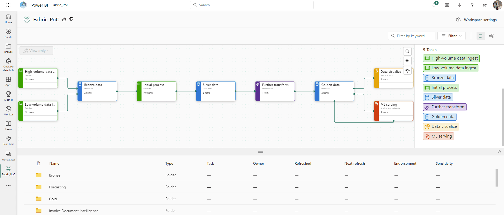Click the feedback people icon
The image size is (504, 215).
tap(485, 5)
